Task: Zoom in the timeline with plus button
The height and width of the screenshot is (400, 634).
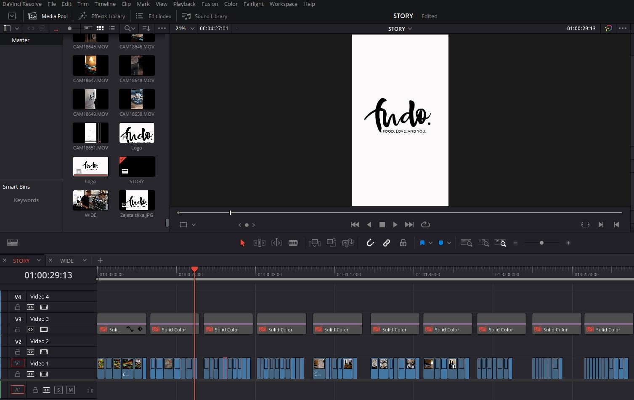Action: click(x=568, y=243)
